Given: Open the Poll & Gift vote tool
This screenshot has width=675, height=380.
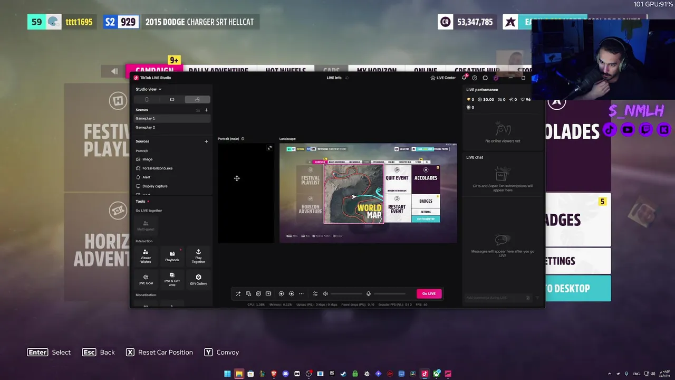Looking at the screenshot, I should [x=172, y=279].
